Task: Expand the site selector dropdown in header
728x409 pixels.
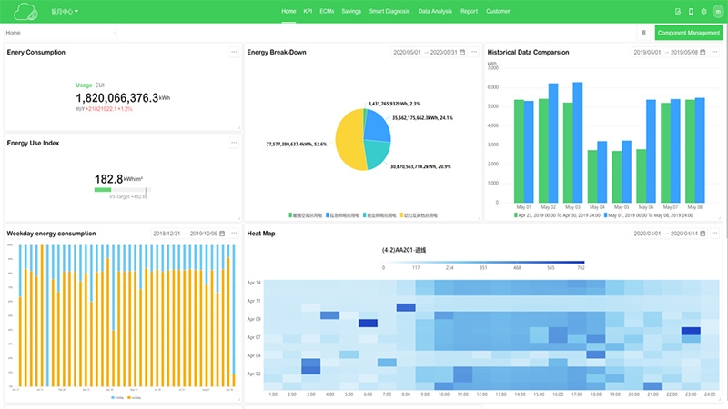Action: point(64,12)
